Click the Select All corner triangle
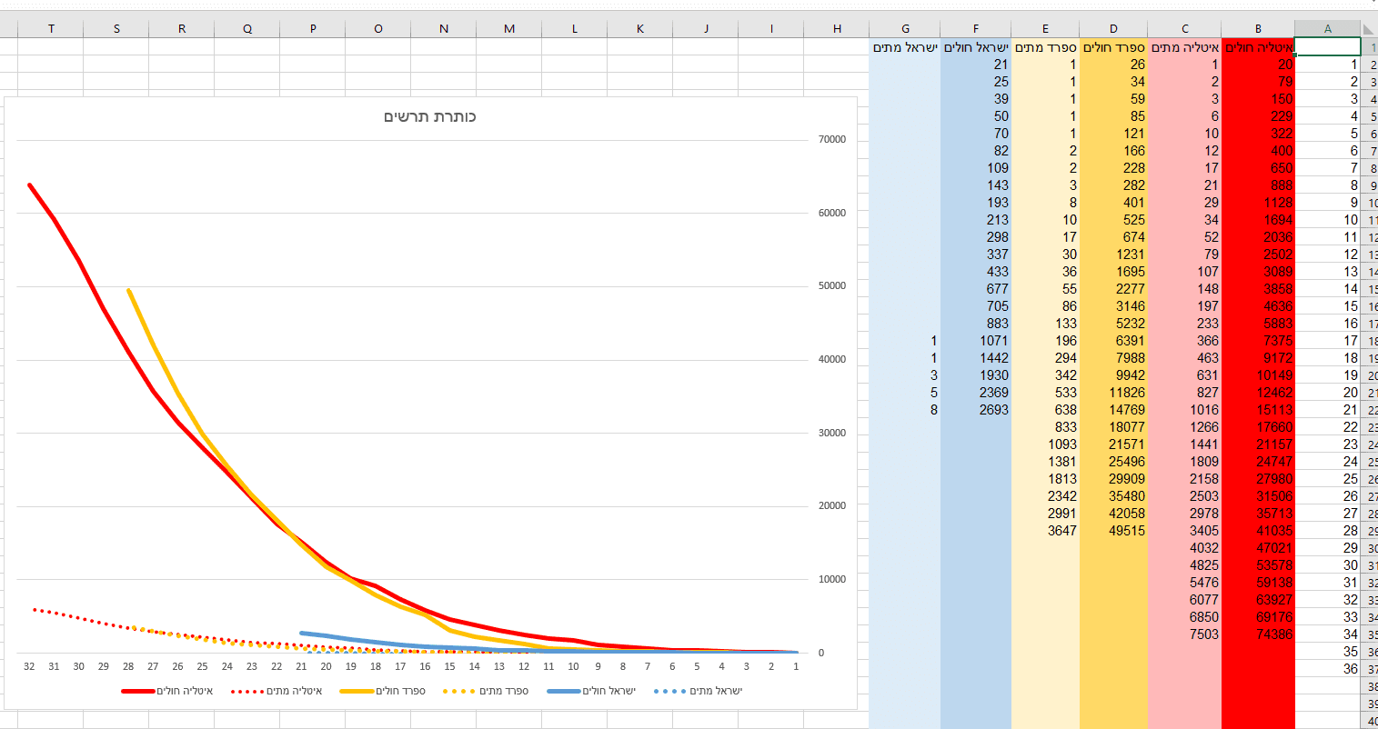This screenshot has height=729, width=1378. click(1369, 29)
